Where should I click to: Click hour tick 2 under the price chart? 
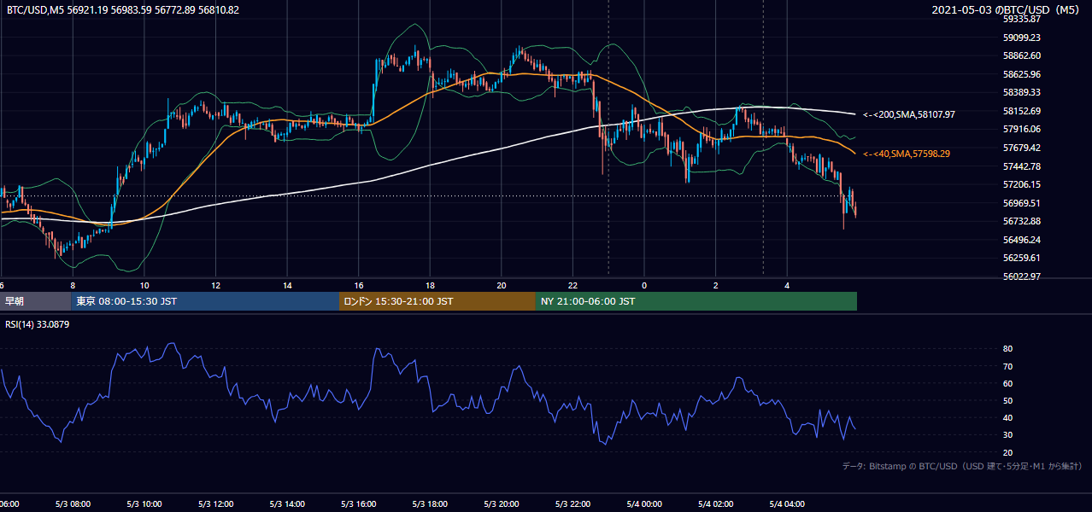[715, 285]
